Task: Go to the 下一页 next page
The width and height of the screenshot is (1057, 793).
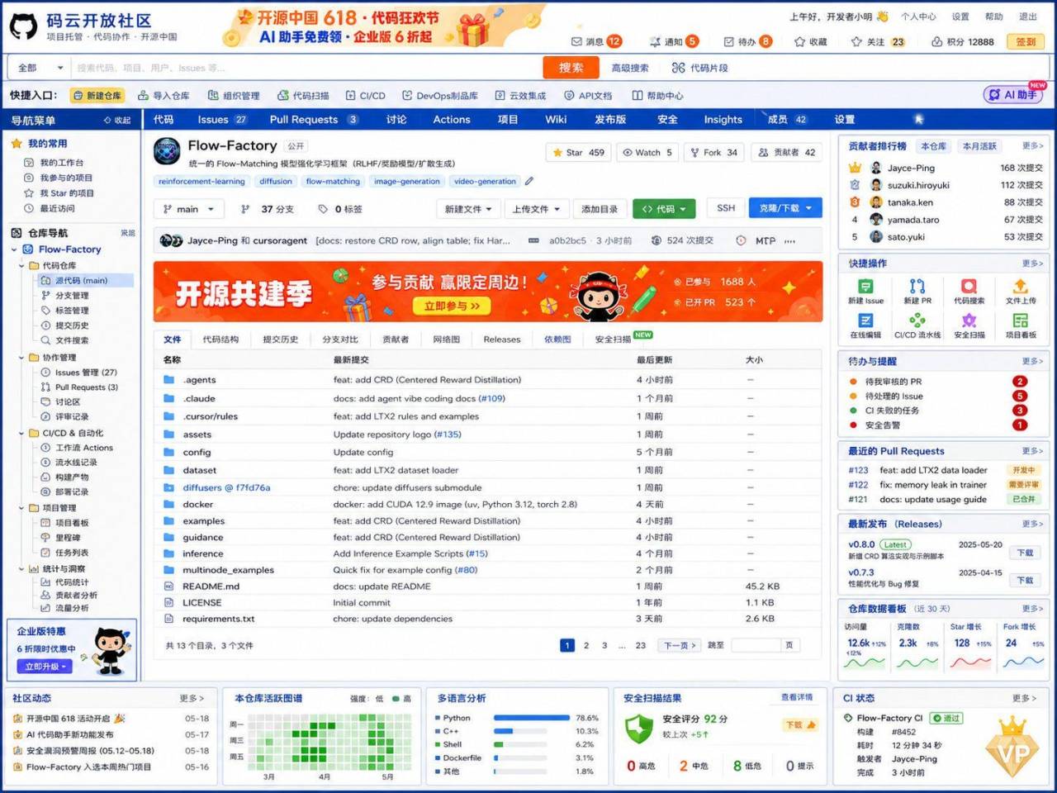Action: coord(680,645)
